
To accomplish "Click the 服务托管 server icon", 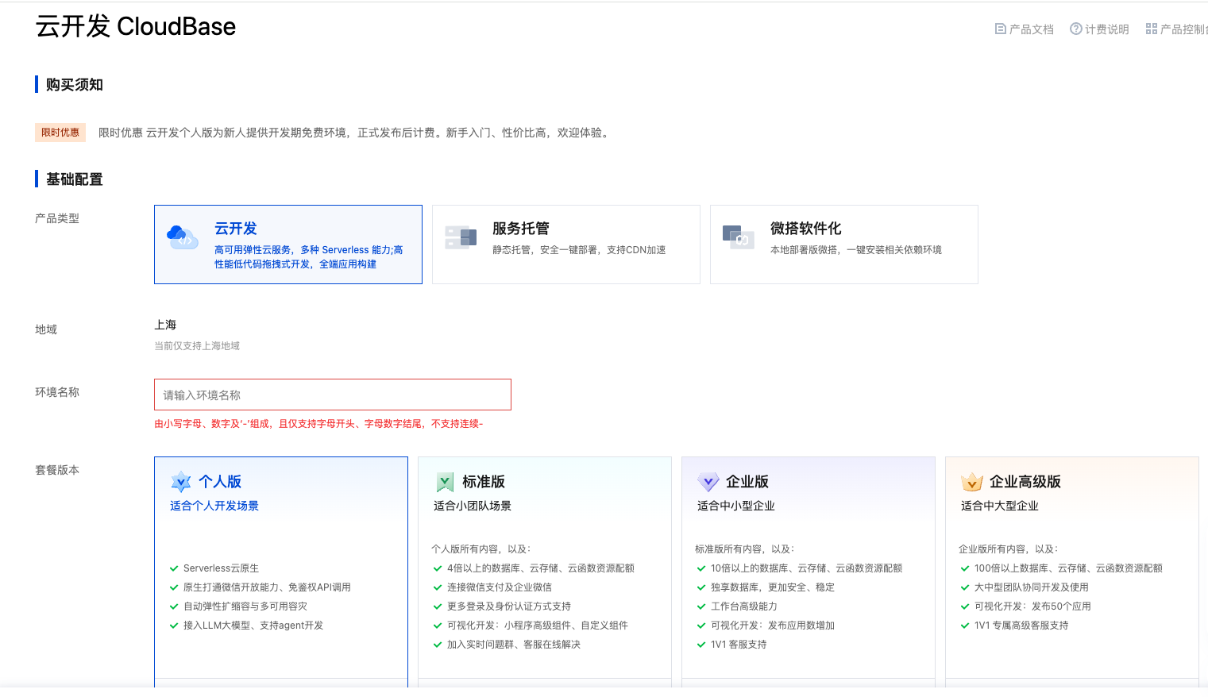I will tap(461, 237).
